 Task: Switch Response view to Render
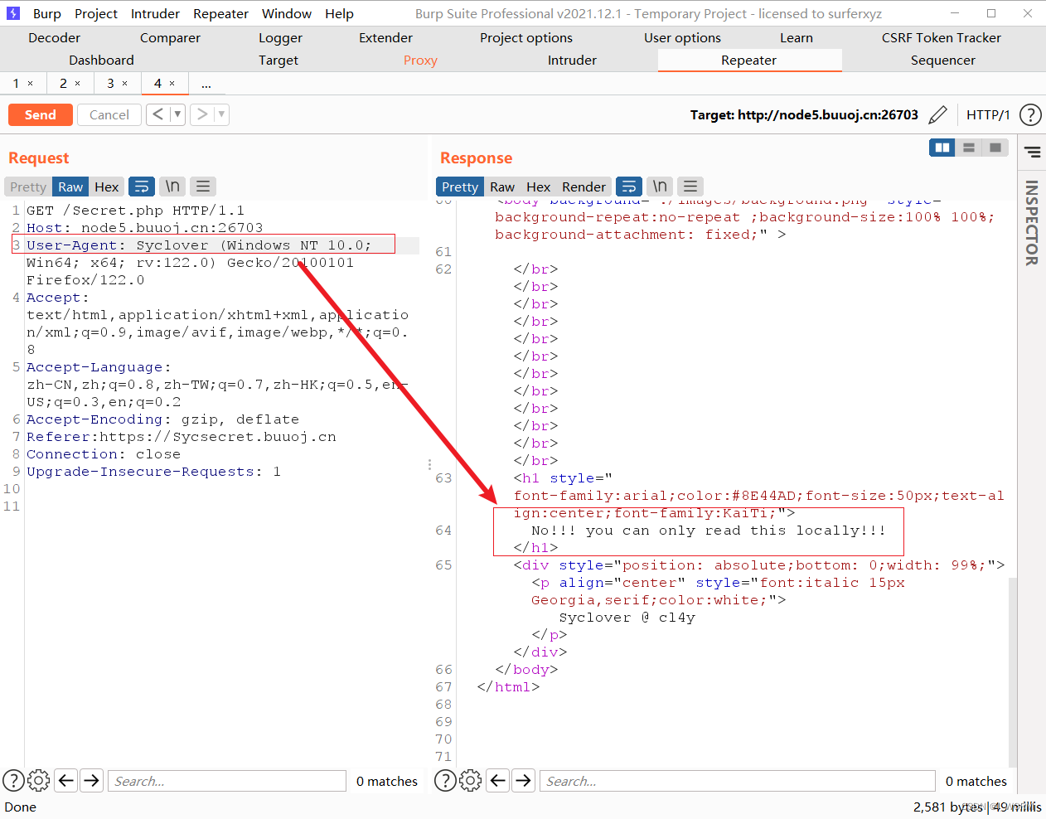584,187
